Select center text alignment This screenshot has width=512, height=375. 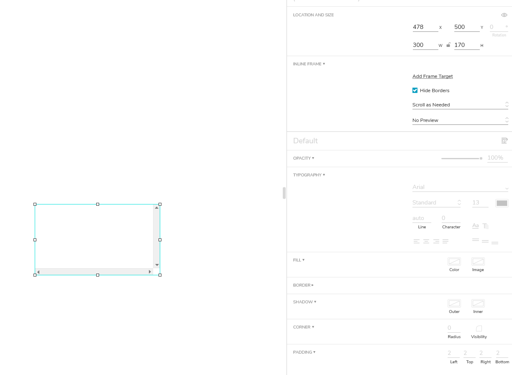click(426, 241)
